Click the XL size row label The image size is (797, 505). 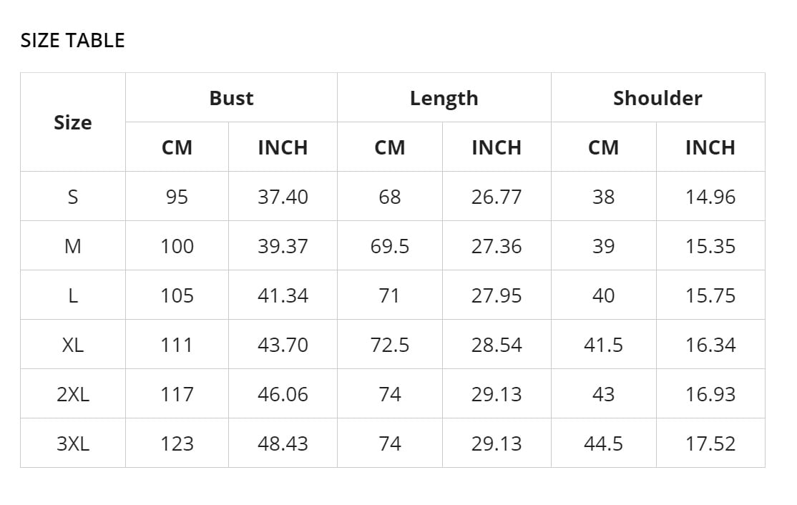[x=73, y=344]
